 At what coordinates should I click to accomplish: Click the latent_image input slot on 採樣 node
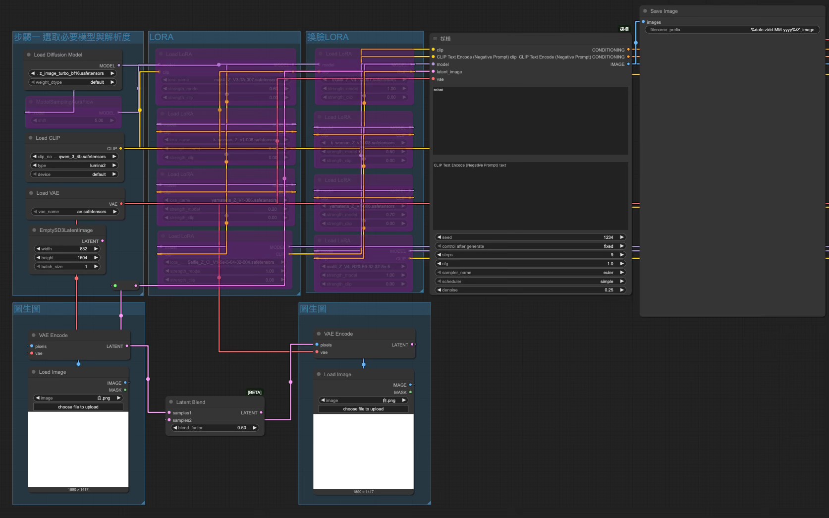pos(433,72)
